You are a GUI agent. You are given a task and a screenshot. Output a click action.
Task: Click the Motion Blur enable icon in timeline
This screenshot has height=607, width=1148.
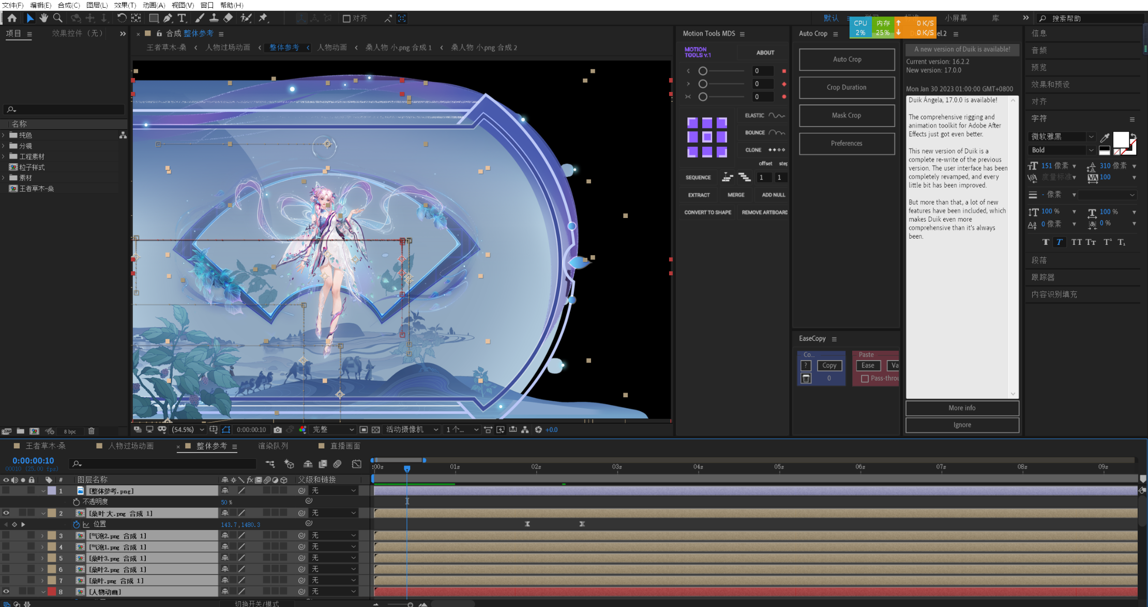[x=338, y=464]
